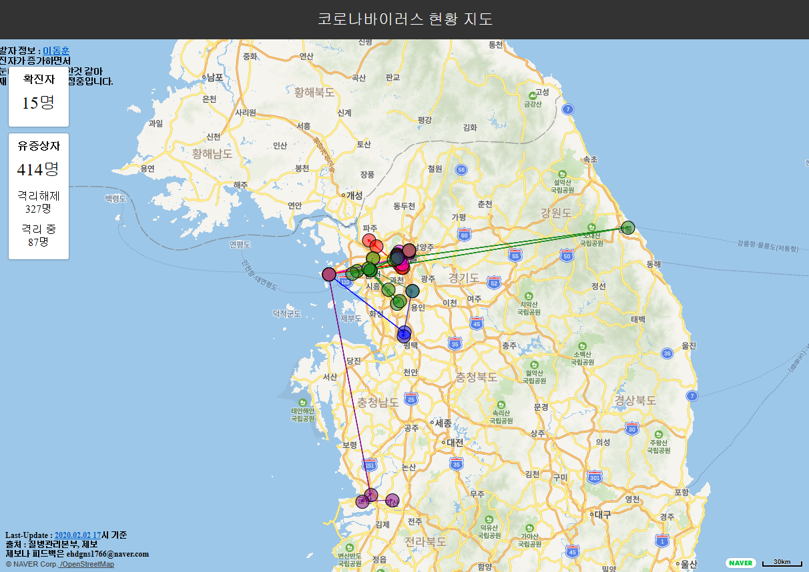Click the 경상북도 province label
The height and width of the screenshot is (572, 809).
pyautogui.click(x=635, y=401)
